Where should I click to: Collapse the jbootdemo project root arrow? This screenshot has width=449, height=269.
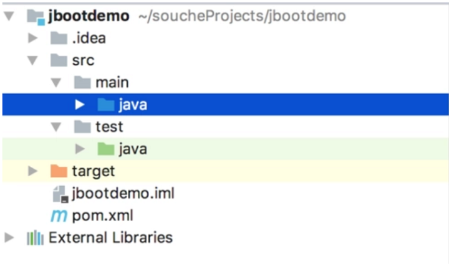pyautogui.click(x=9, y=16)
